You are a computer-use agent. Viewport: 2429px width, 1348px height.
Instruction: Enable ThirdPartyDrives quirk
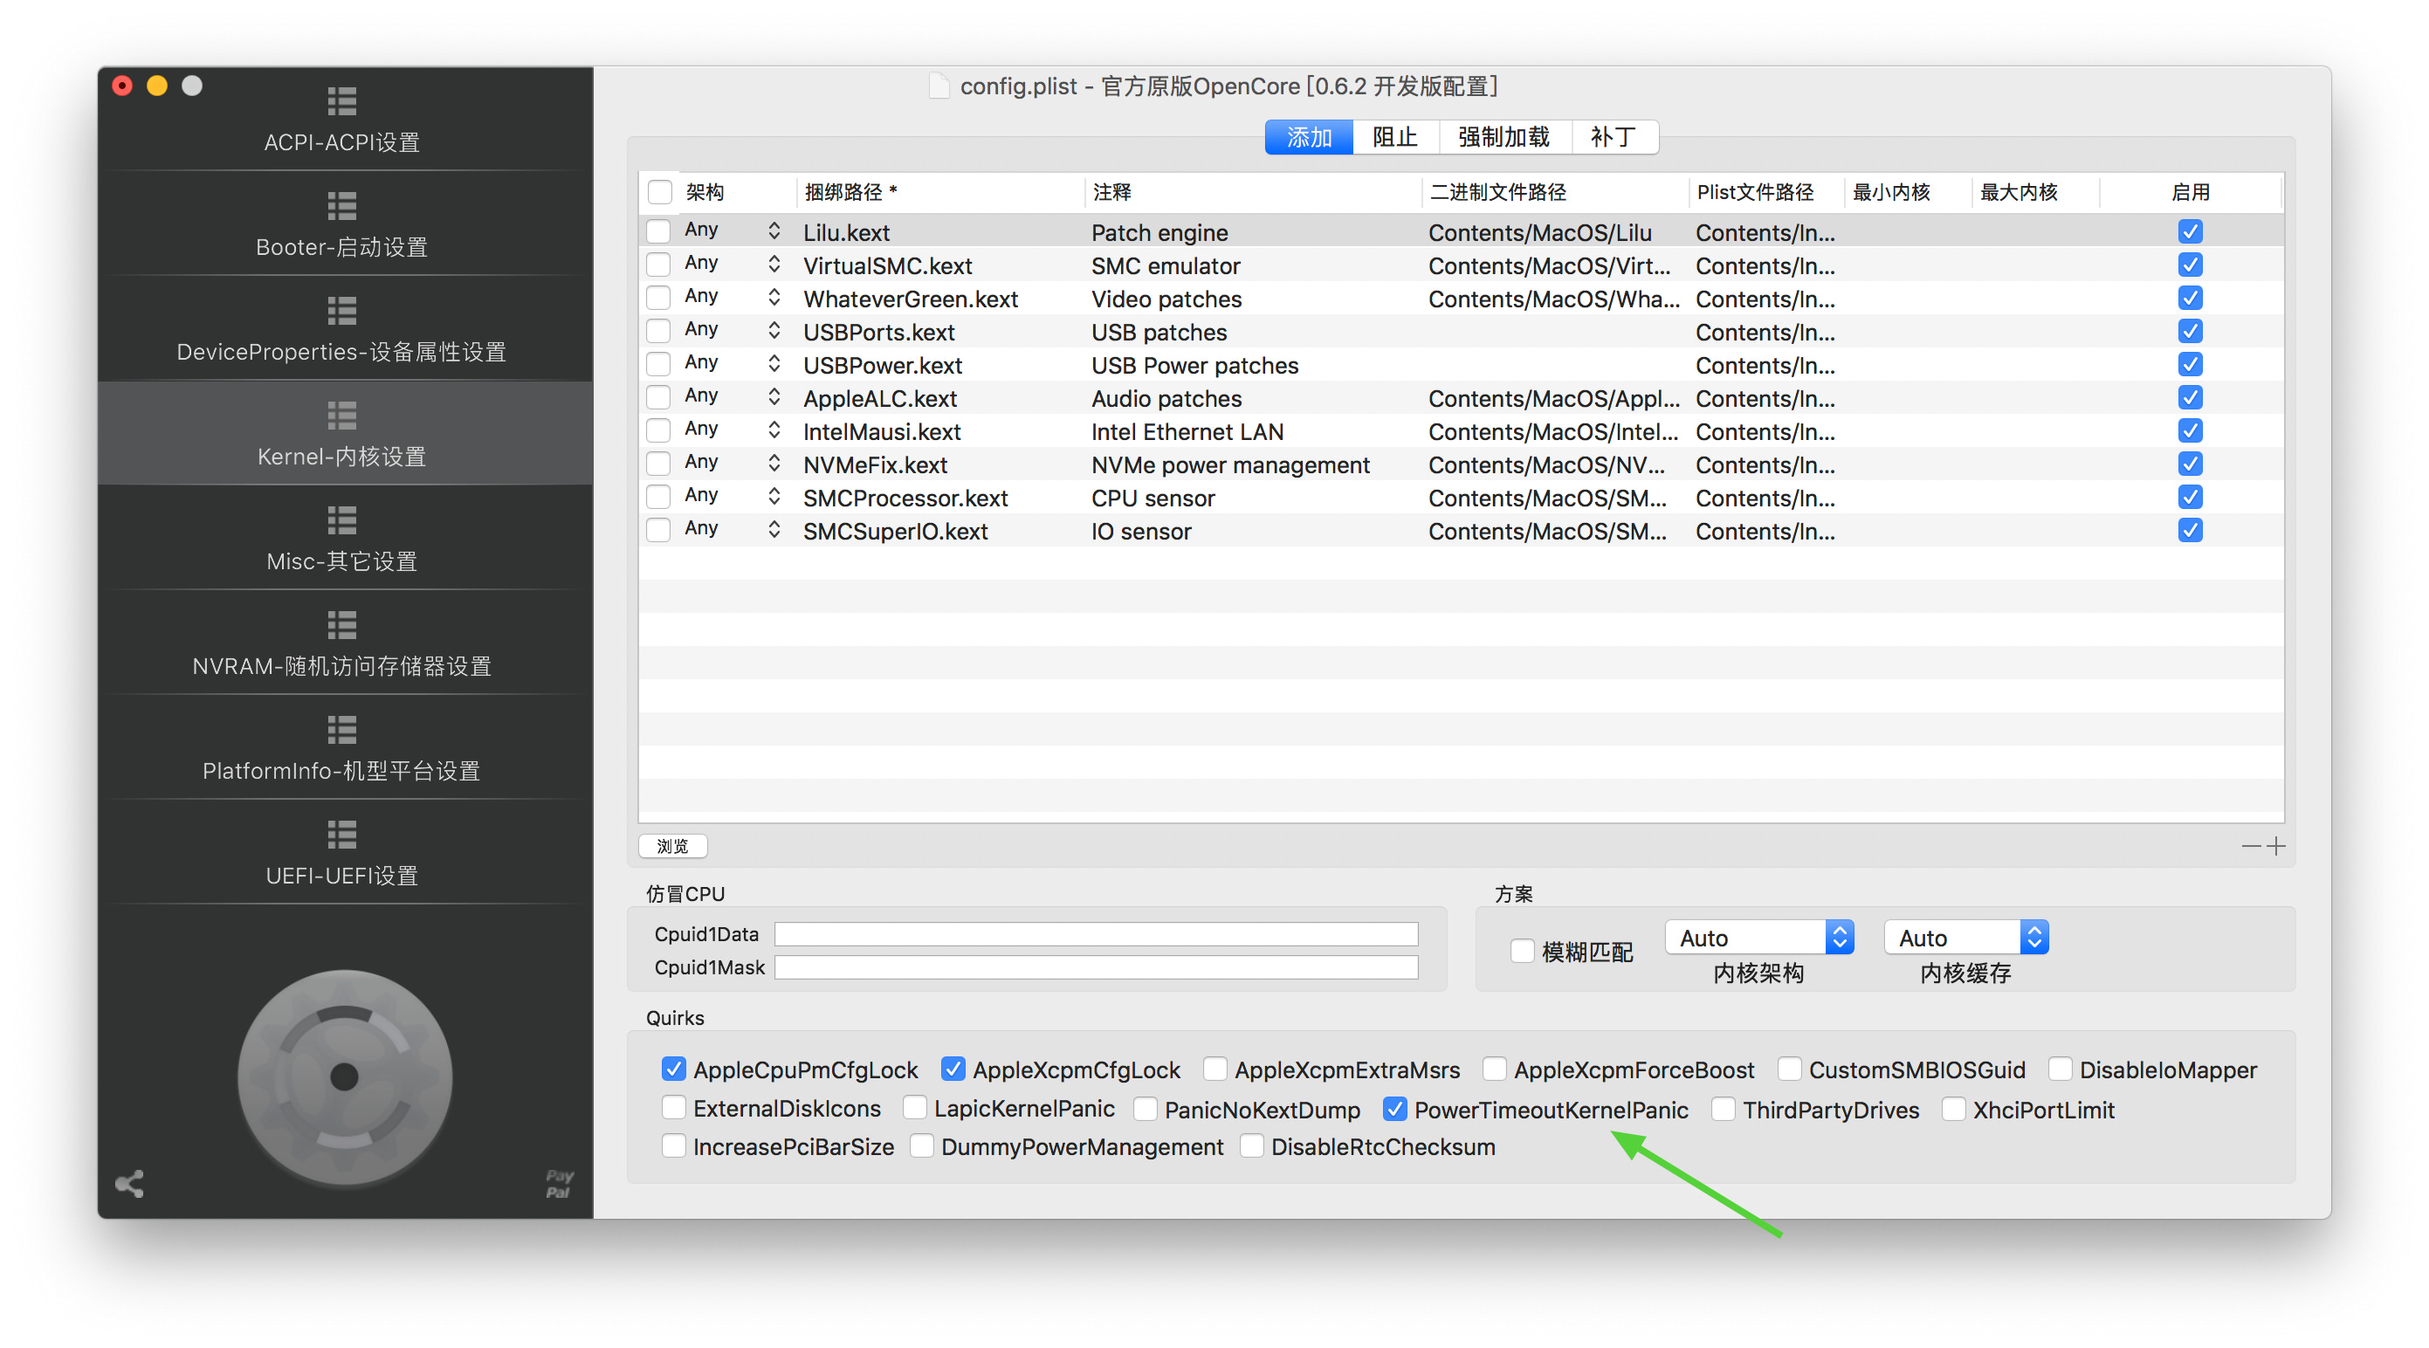click(x=1723, y=1110)
